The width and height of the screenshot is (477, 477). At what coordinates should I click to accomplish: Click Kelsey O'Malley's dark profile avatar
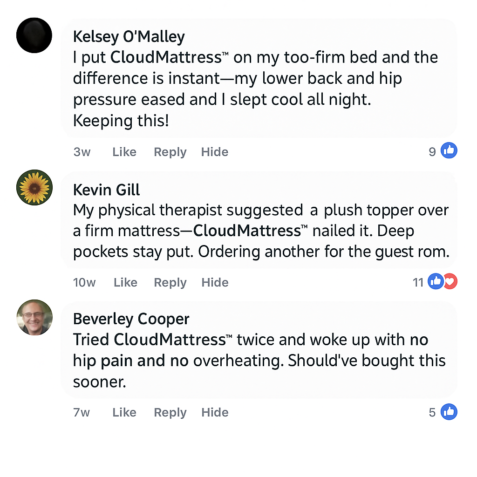pos(34,35)
